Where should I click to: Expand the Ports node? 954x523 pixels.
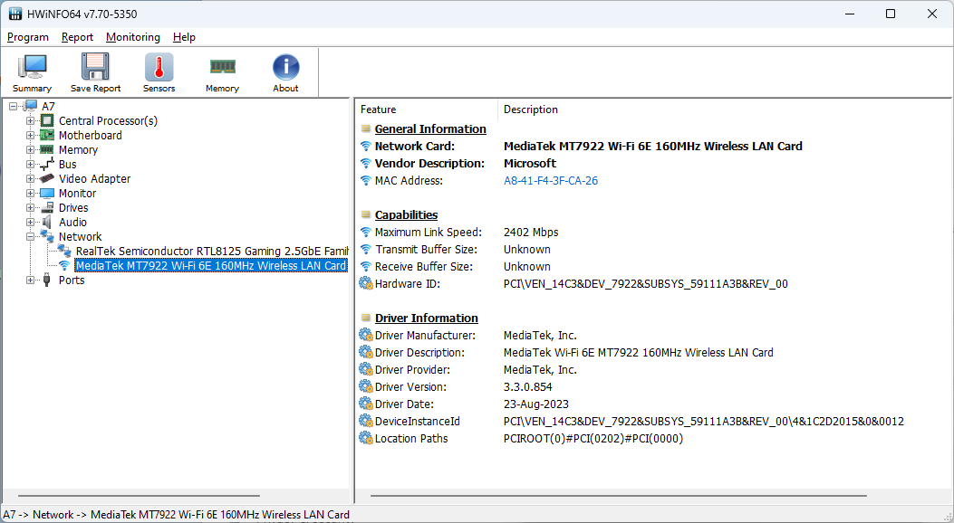[x=30, y=280]
